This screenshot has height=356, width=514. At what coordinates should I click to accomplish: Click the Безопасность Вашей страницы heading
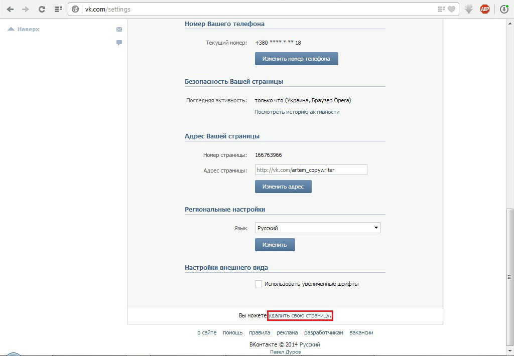234,82
